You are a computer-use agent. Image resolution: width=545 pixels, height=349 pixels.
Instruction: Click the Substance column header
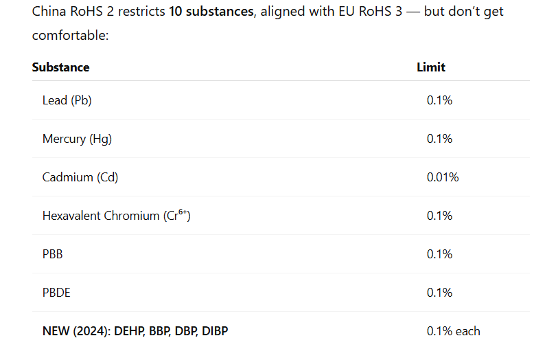click(x=60, y=67)
